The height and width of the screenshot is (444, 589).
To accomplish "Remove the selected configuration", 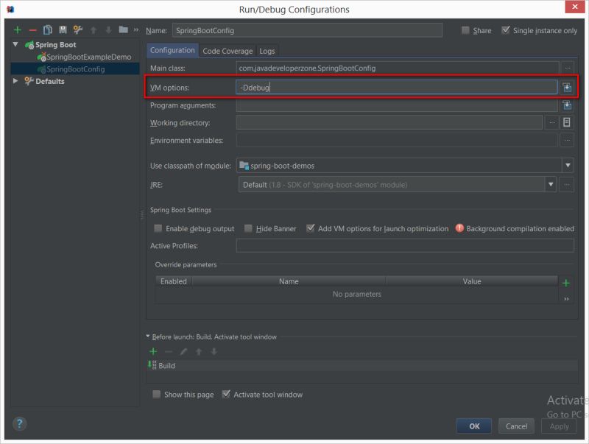I will (32, 29).
